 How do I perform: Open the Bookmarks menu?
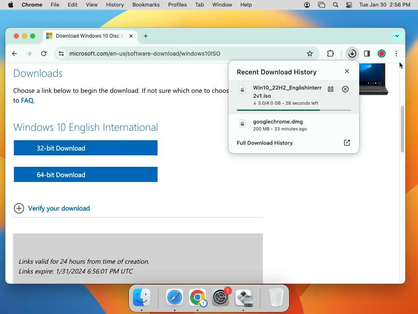click(146, 5)
